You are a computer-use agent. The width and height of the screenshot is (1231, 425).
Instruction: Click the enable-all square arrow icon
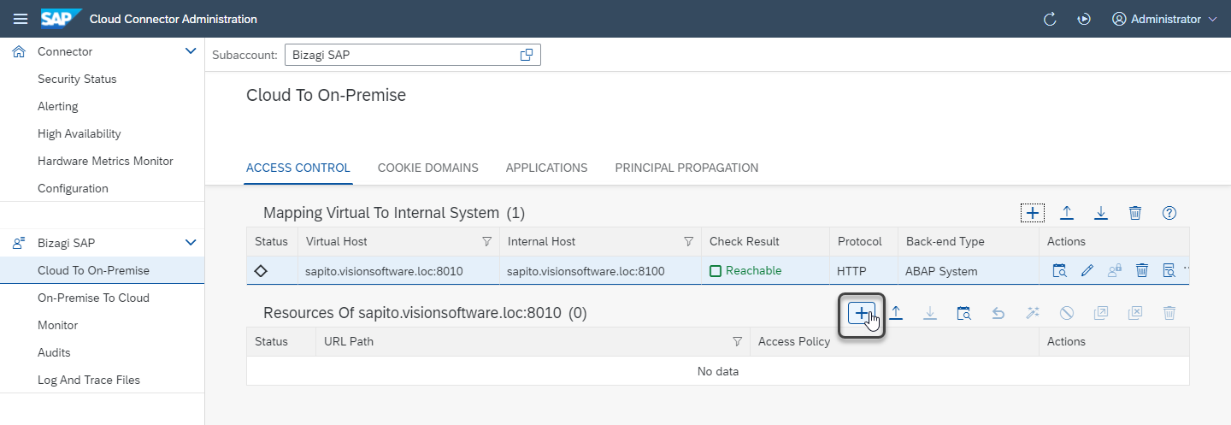[x=1101, y=313]
